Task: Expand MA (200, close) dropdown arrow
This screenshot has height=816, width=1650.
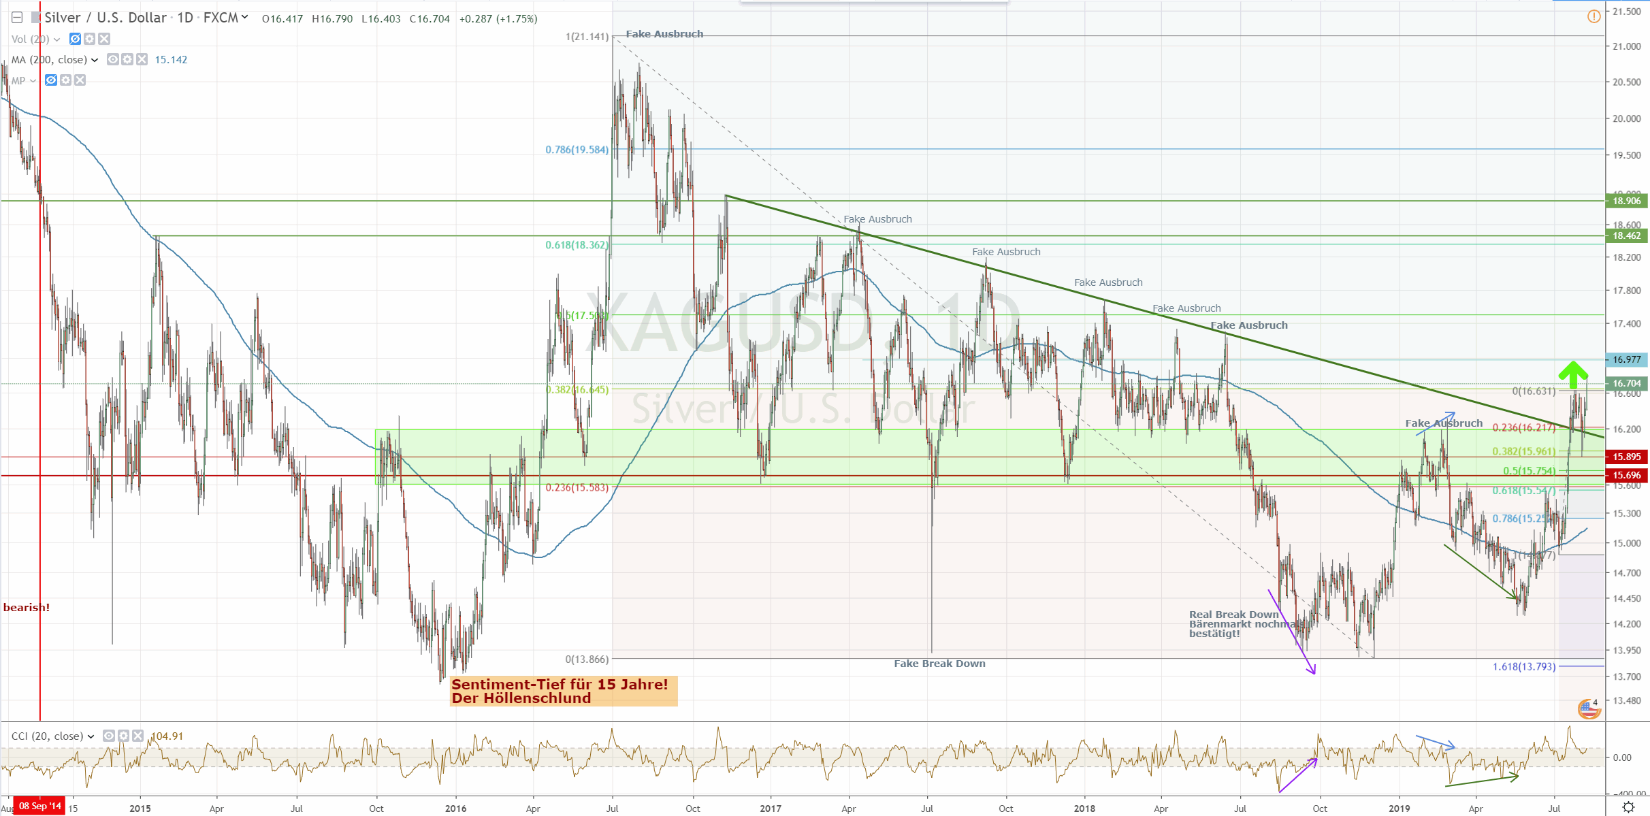Action: pos(95,60)
